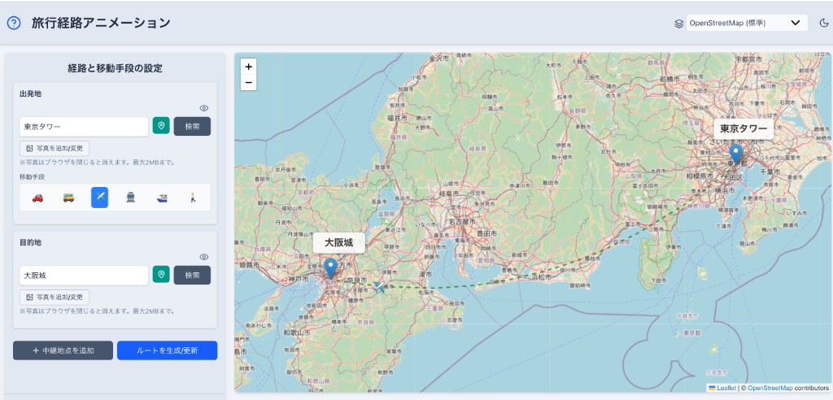This screenshot has height=400, width=833.
Task: Click the green pin button beside 大阪城
Action: coord(162,275)
